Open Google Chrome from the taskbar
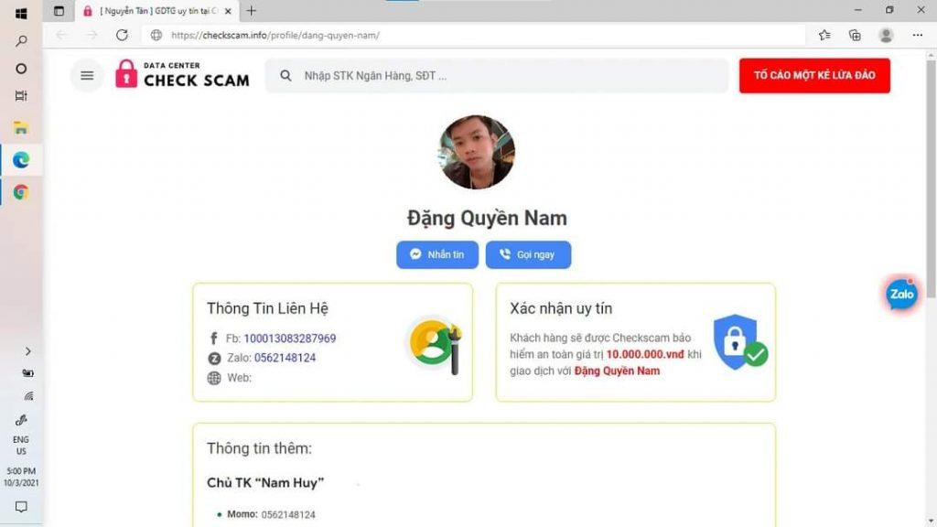The image size is (937, 527). [x=21, y=192]
